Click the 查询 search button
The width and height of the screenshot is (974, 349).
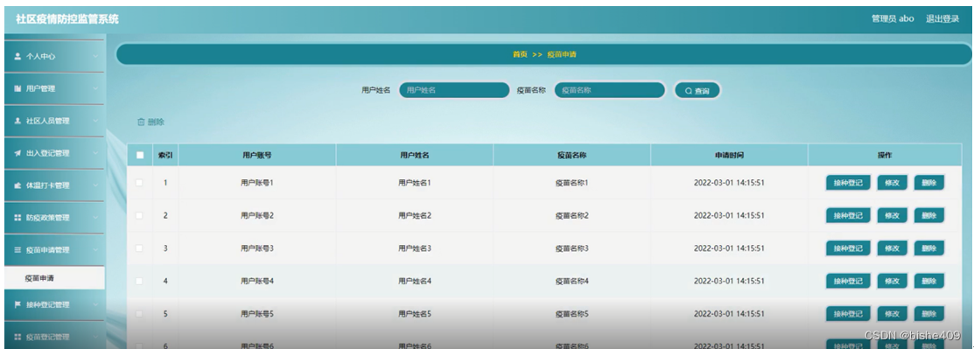697,91
